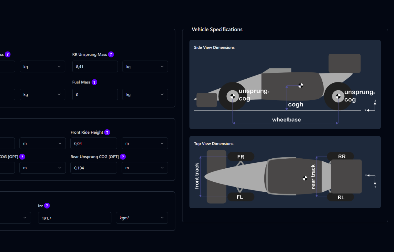Screen dimensions: 394x252
Task: Click the 'Vehicle Specifications' heading
Action: (x=217, y=29)
